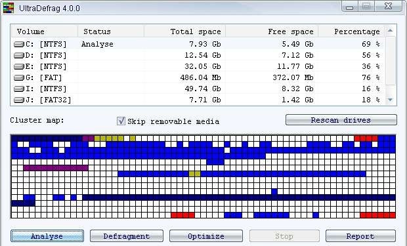Click free space value '372.07 Mb'
Viewport: 407px width, 246px height.
pos(293,77)
